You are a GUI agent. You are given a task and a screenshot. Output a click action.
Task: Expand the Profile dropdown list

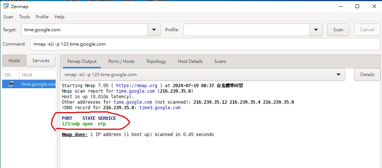click(x=316, y=30)
